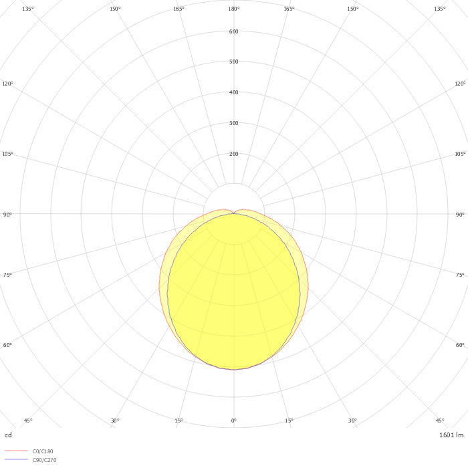Image resolution: width=468 pixels, height=468 pixels.
Task: Click the 45° label on the left side
Action: pos(28,421)
